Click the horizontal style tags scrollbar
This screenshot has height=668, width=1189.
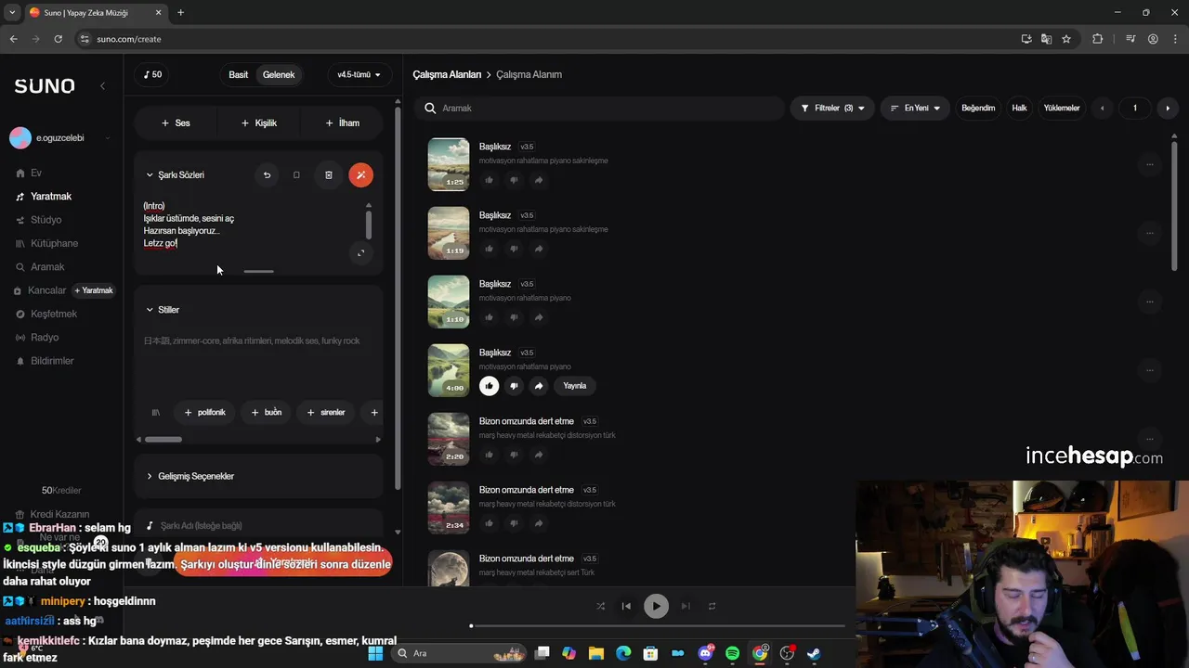tap(163, 440)
